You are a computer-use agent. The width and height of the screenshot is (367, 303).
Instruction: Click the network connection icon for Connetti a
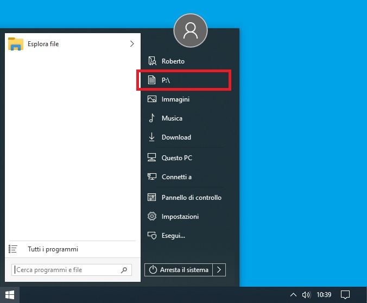[152, 176]
